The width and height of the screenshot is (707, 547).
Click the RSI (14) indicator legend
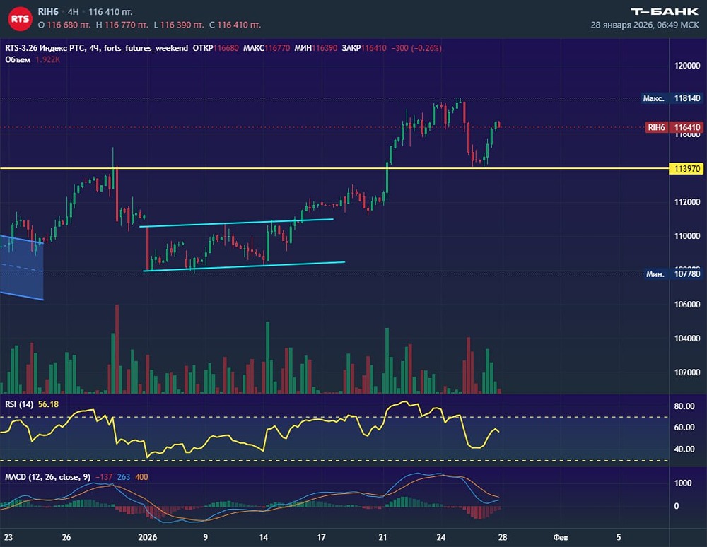(x=19, y=404)
